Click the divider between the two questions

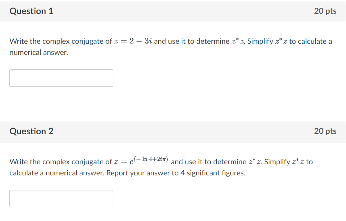click(x=173, y=99)
